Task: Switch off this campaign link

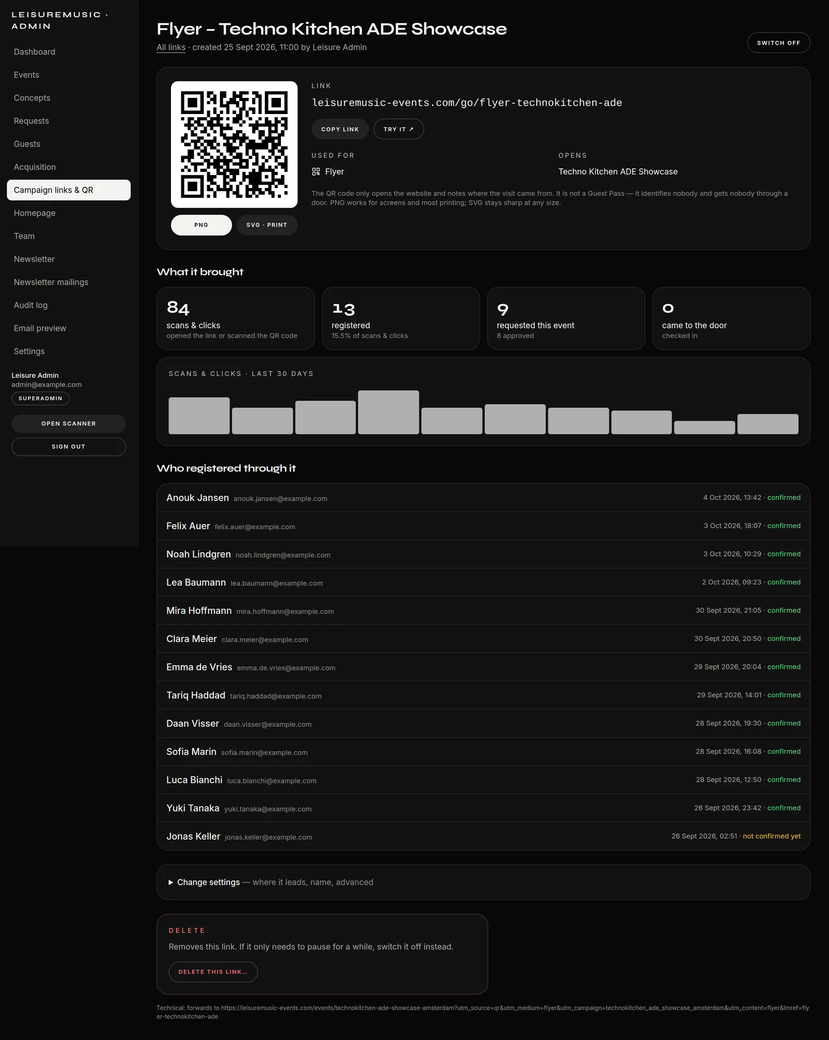Action: pyautogui.click(x=778, y=43)
